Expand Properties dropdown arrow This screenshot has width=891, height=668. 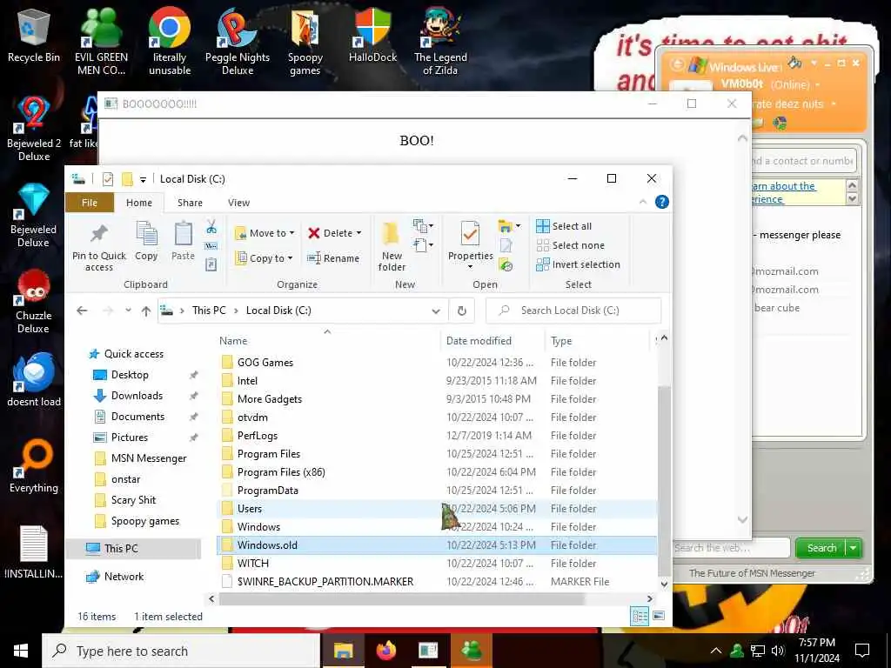(470, 267)
